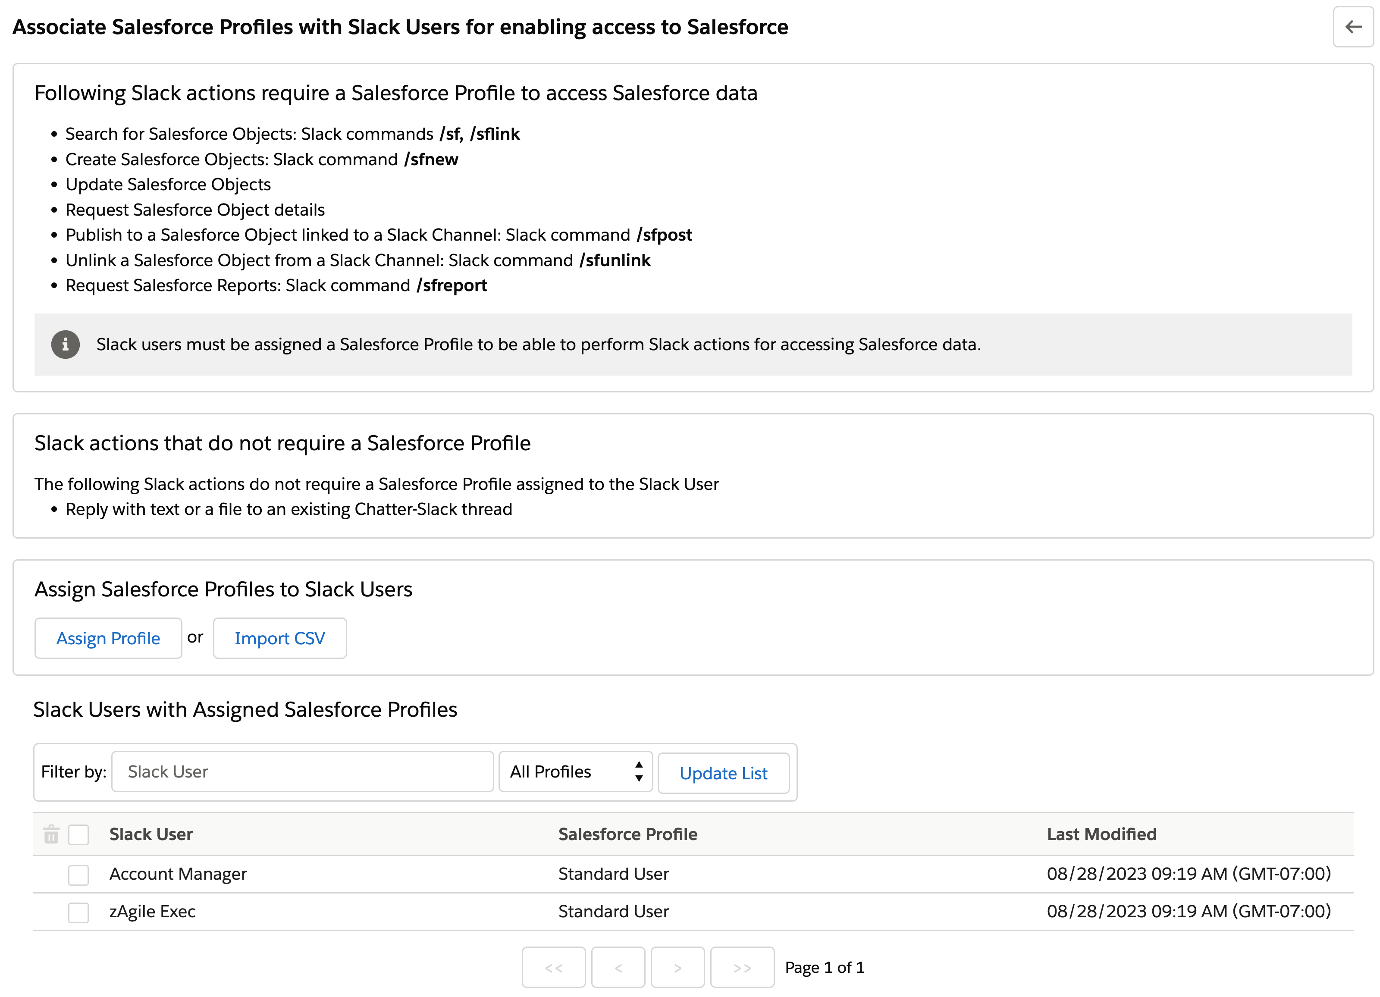Click the Account Manager user name
1380x997 pixels.
(178, 874)
